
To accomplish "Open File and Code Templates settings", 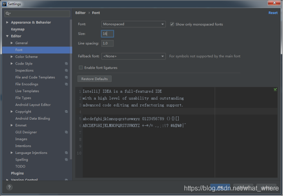I will click(x=35, y=77).
